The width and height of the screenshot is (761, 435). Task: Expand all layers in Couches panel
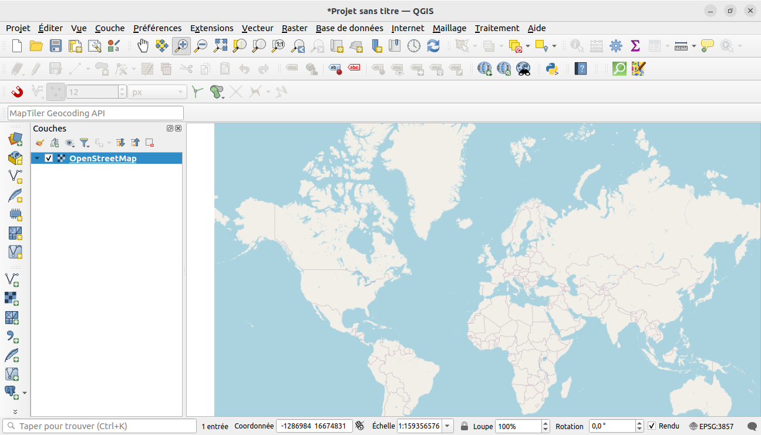click(120, 143)
